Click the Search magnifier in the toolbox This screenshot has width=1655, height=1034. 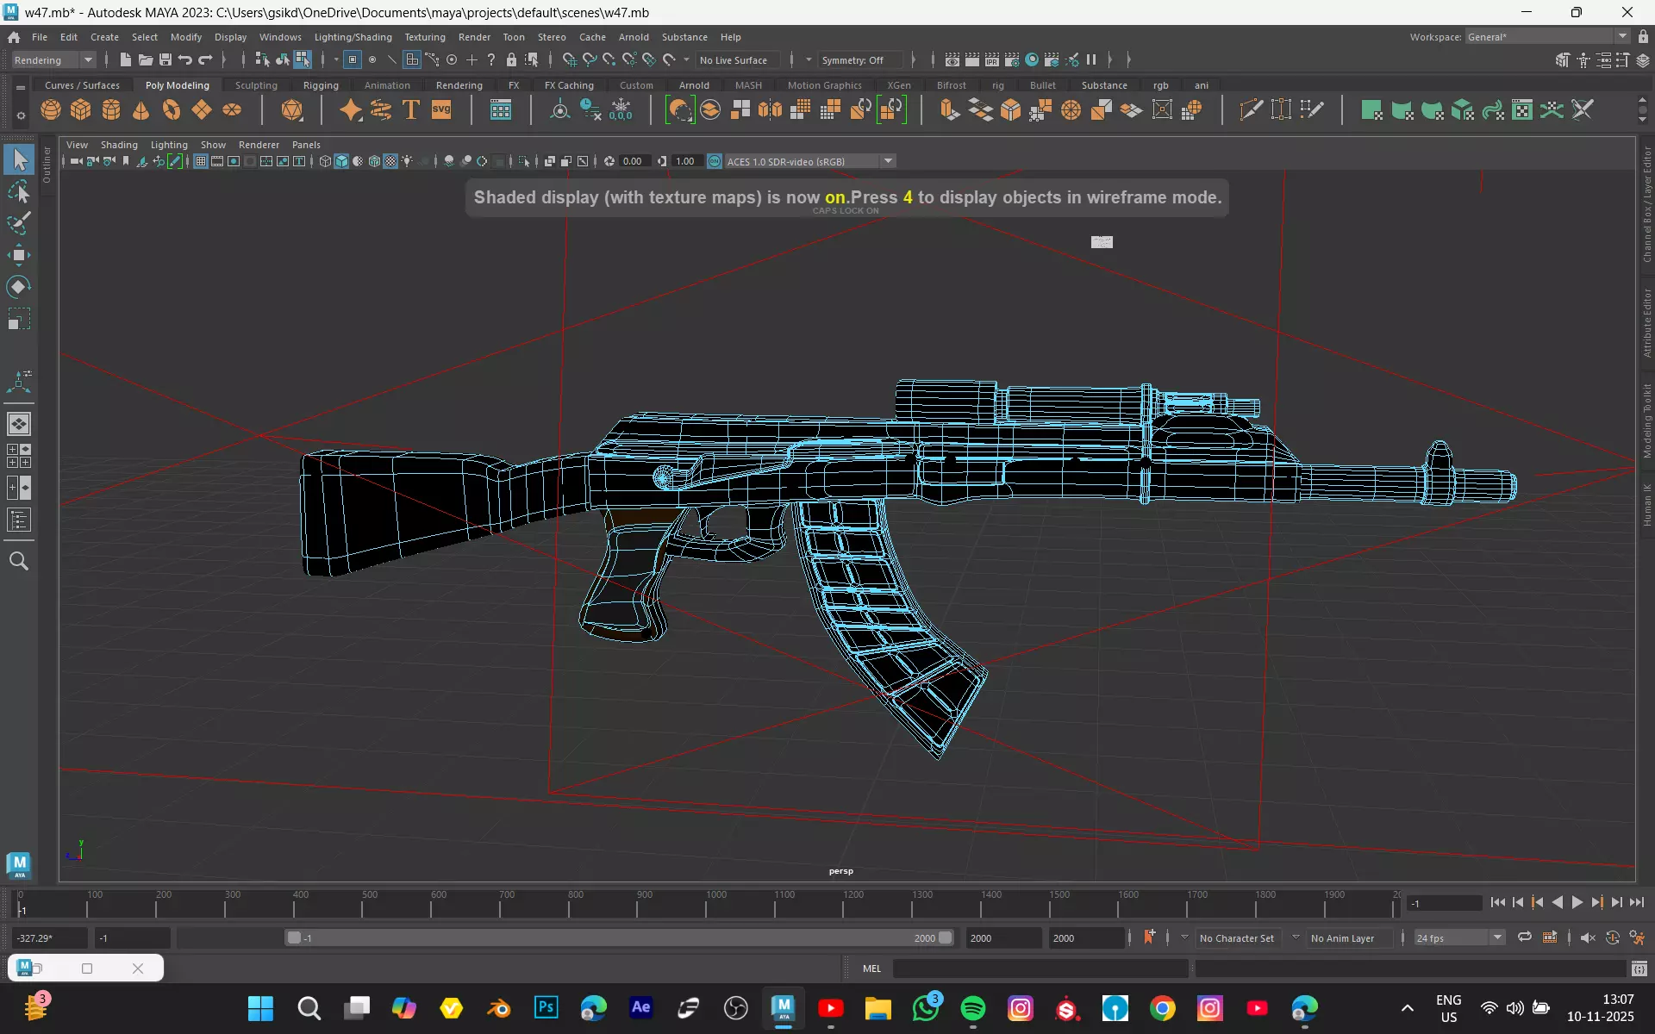point(19,562)
